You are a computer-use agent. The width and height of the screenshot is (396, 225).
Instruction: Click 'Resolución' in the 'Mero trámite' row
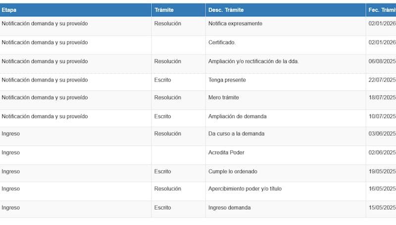click(x=168, y=97)
